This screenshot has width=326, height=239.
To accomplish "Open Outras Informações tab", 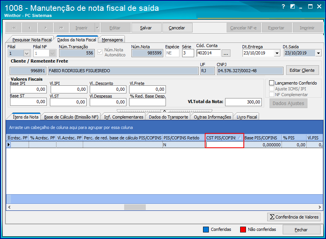I will [x=212, y=117].
